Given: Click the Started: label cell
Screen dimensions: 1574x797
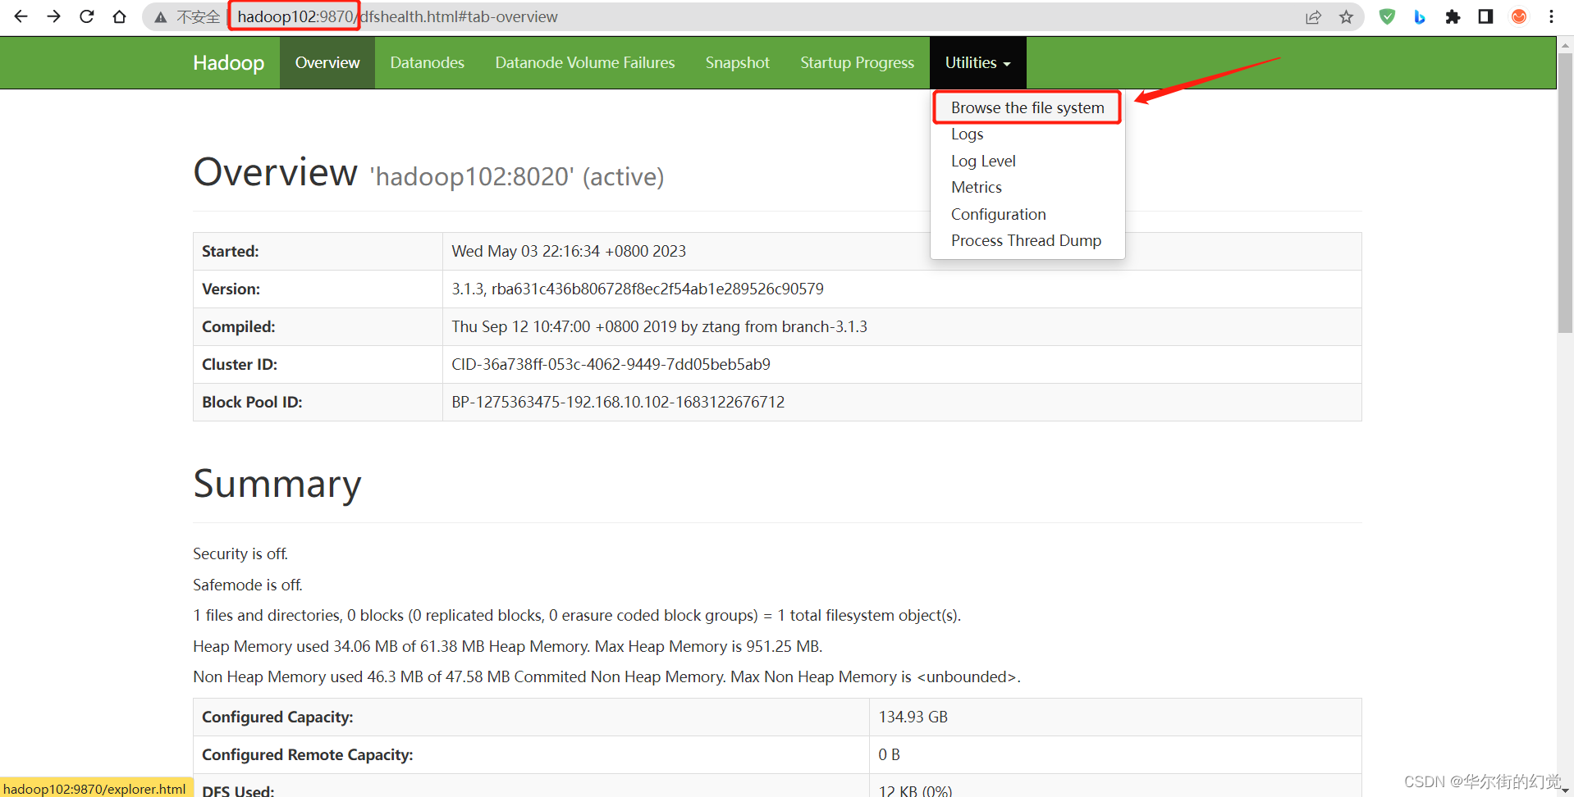Looking at the screenshot, I should pos(318,251).
